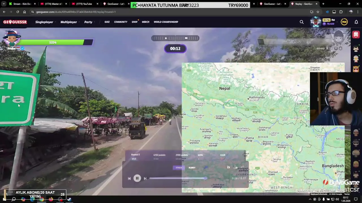Bookmark this page with the star
This screenshot has height=203, width=362.
(x=318, y=12)
